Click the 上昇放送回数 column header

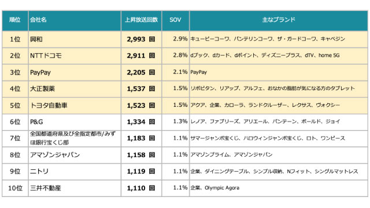click(x=141, y=20)
